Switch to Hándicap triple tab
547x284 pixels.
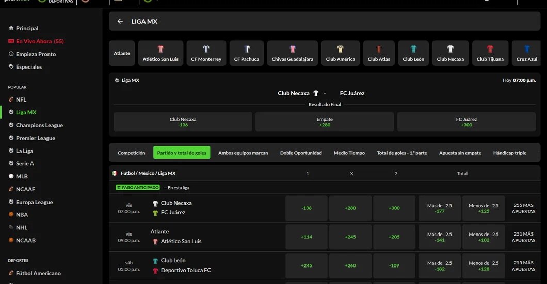510,153
